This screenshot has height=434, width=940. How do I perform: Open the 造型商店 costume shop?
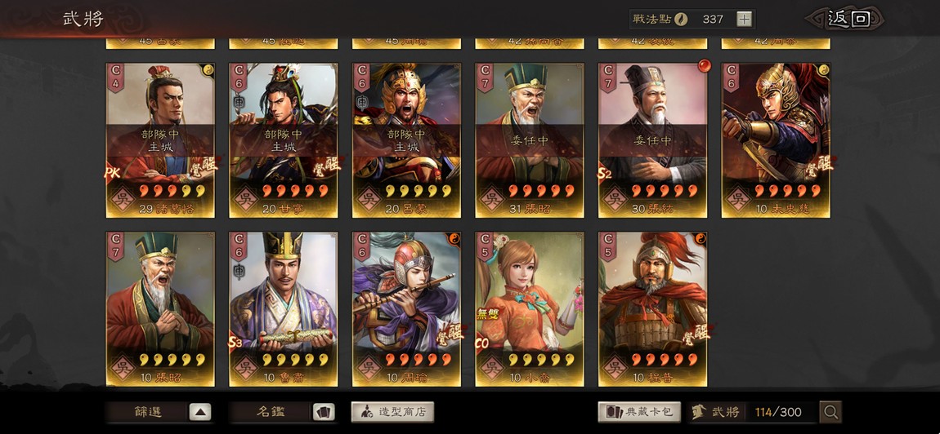[392, 412]
